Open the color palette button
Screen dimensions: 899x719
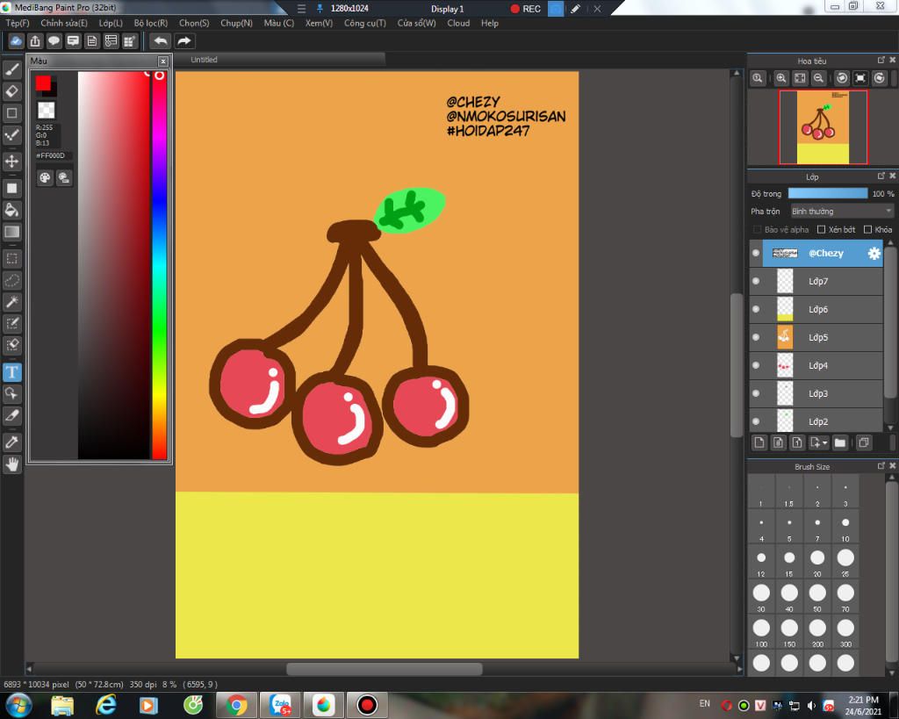(x=45, y=177)
